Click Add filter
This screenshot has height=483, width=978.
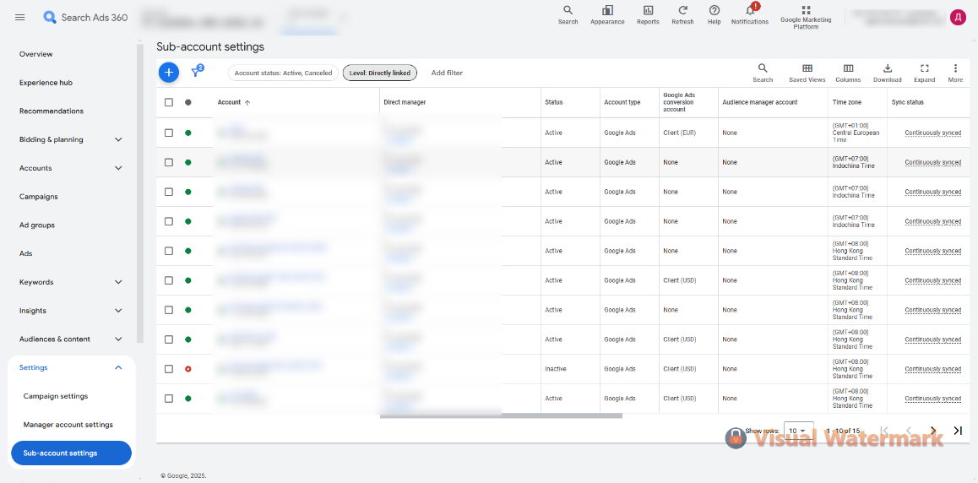tap(448, 73)
